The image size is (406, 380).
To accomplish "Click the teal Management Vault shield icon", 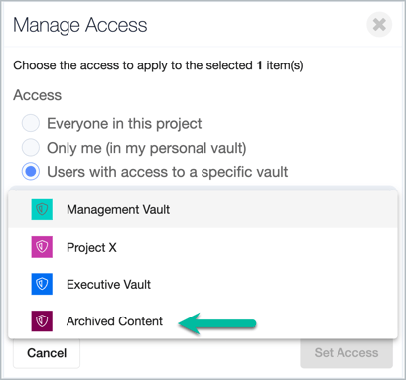I will 42,209.
